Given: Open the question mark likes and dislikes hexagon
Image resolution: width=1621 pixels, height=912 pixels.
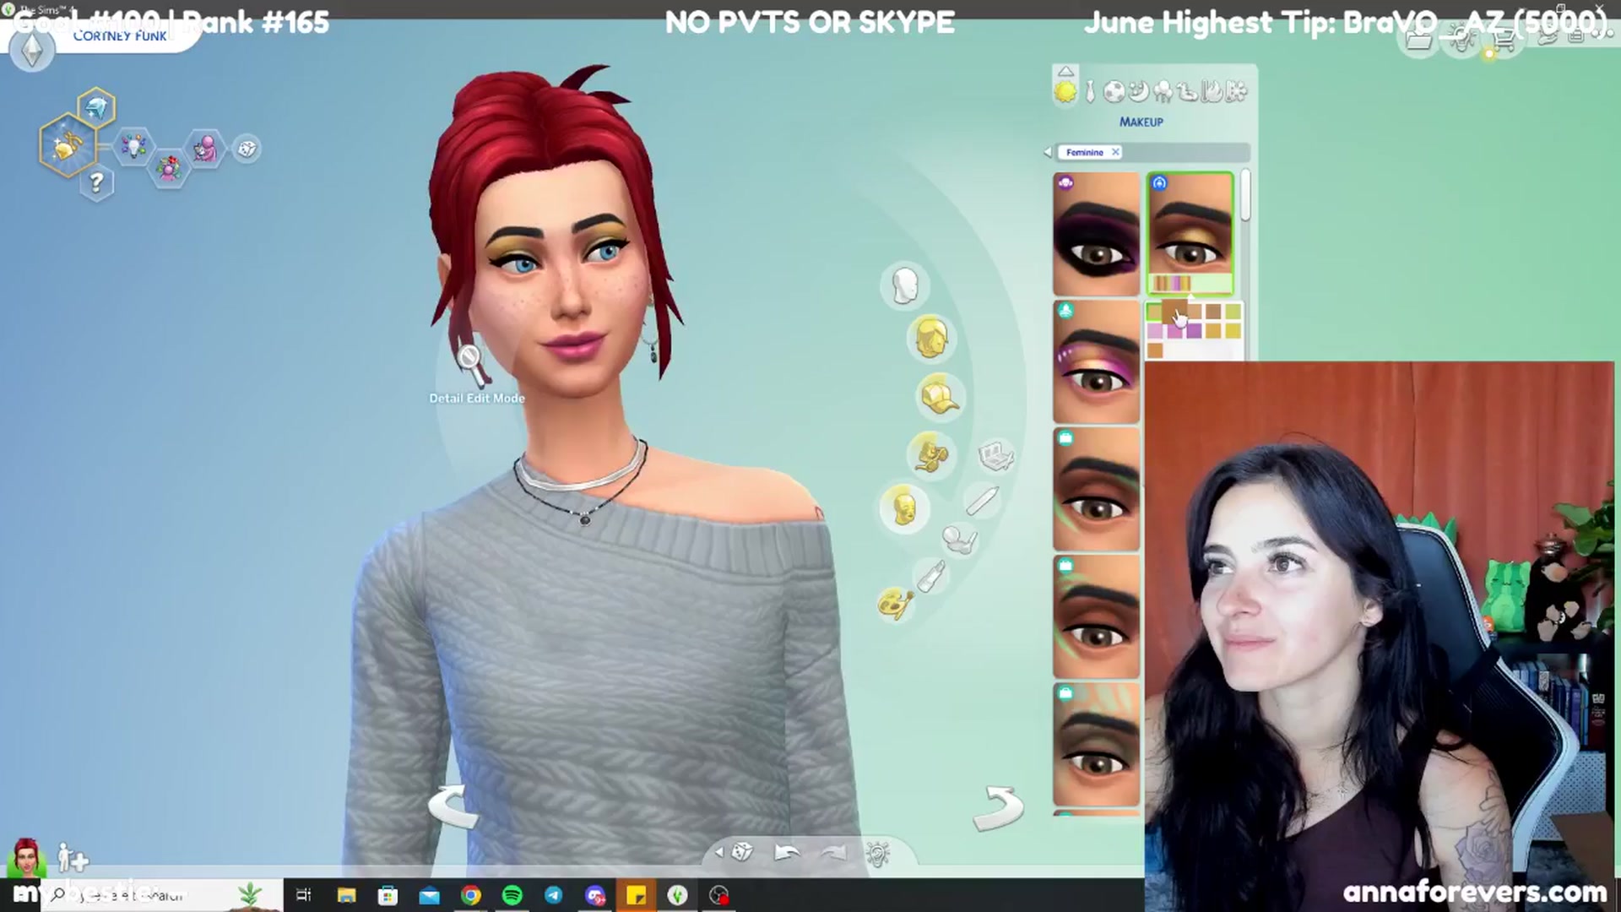Looking at the screenshot, I should click(96, 182).
